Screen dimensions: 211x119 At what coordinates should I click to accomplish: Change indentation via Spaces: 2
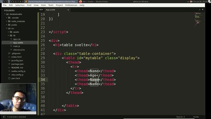tap(180, 117)
